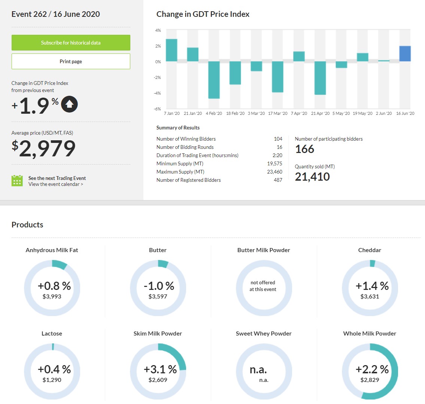Click the Butter Milk Powder not-offered circle
Image resolution: width=425 pixels, height=404 pixels.
[x=264, y=288]
